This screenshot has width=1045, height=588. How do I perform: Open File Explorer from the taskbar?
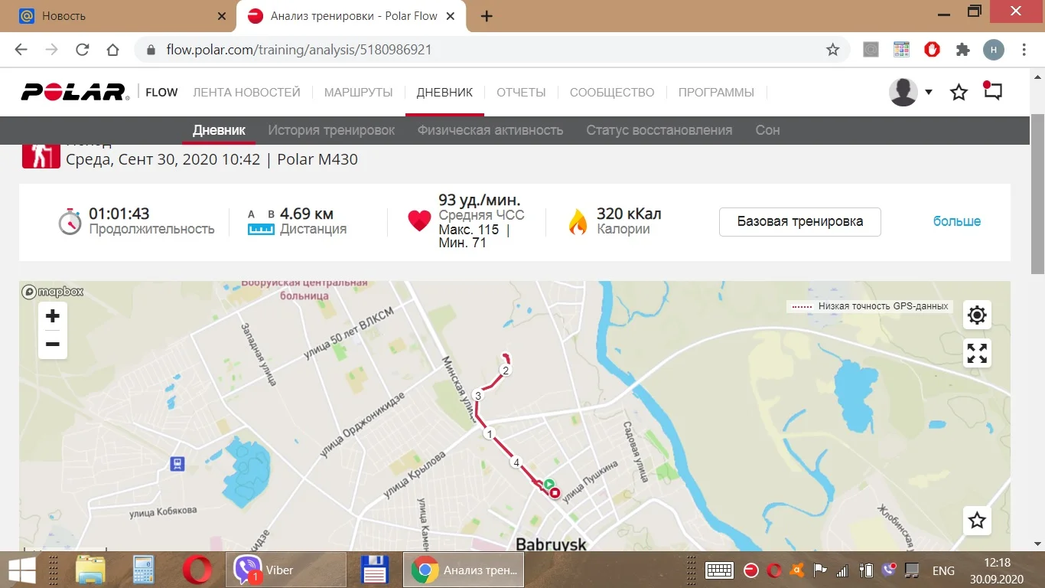tap(90, 570)
